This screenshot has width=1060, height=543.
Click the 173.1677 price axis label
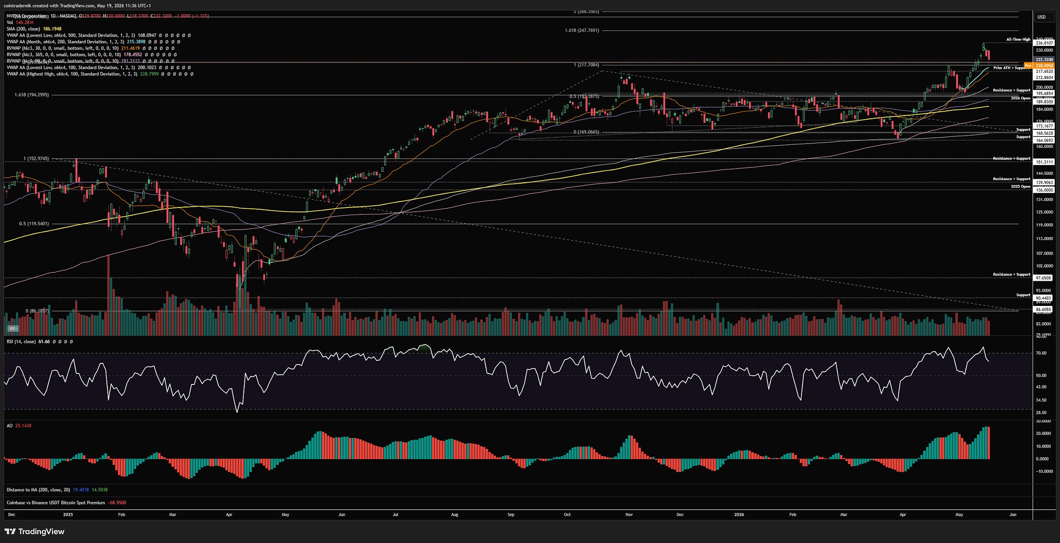click(1045, 126)
